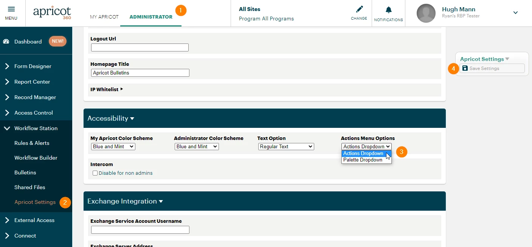Click the Hugh Mann profile avatar
The image size is (532, 247).
pos(426,13)
